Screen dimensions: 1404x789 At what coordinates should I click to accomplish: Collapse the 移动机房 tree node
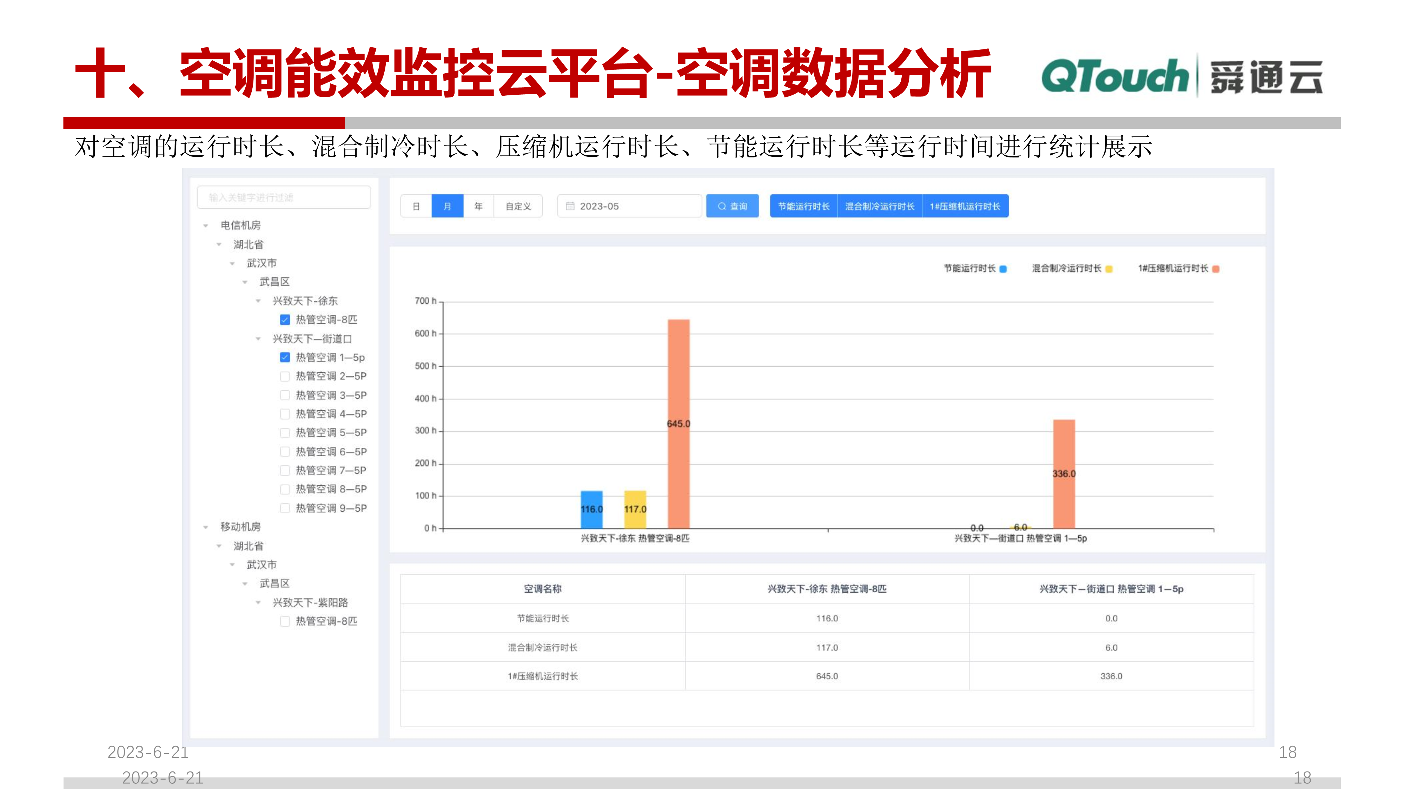coord(205,527)
